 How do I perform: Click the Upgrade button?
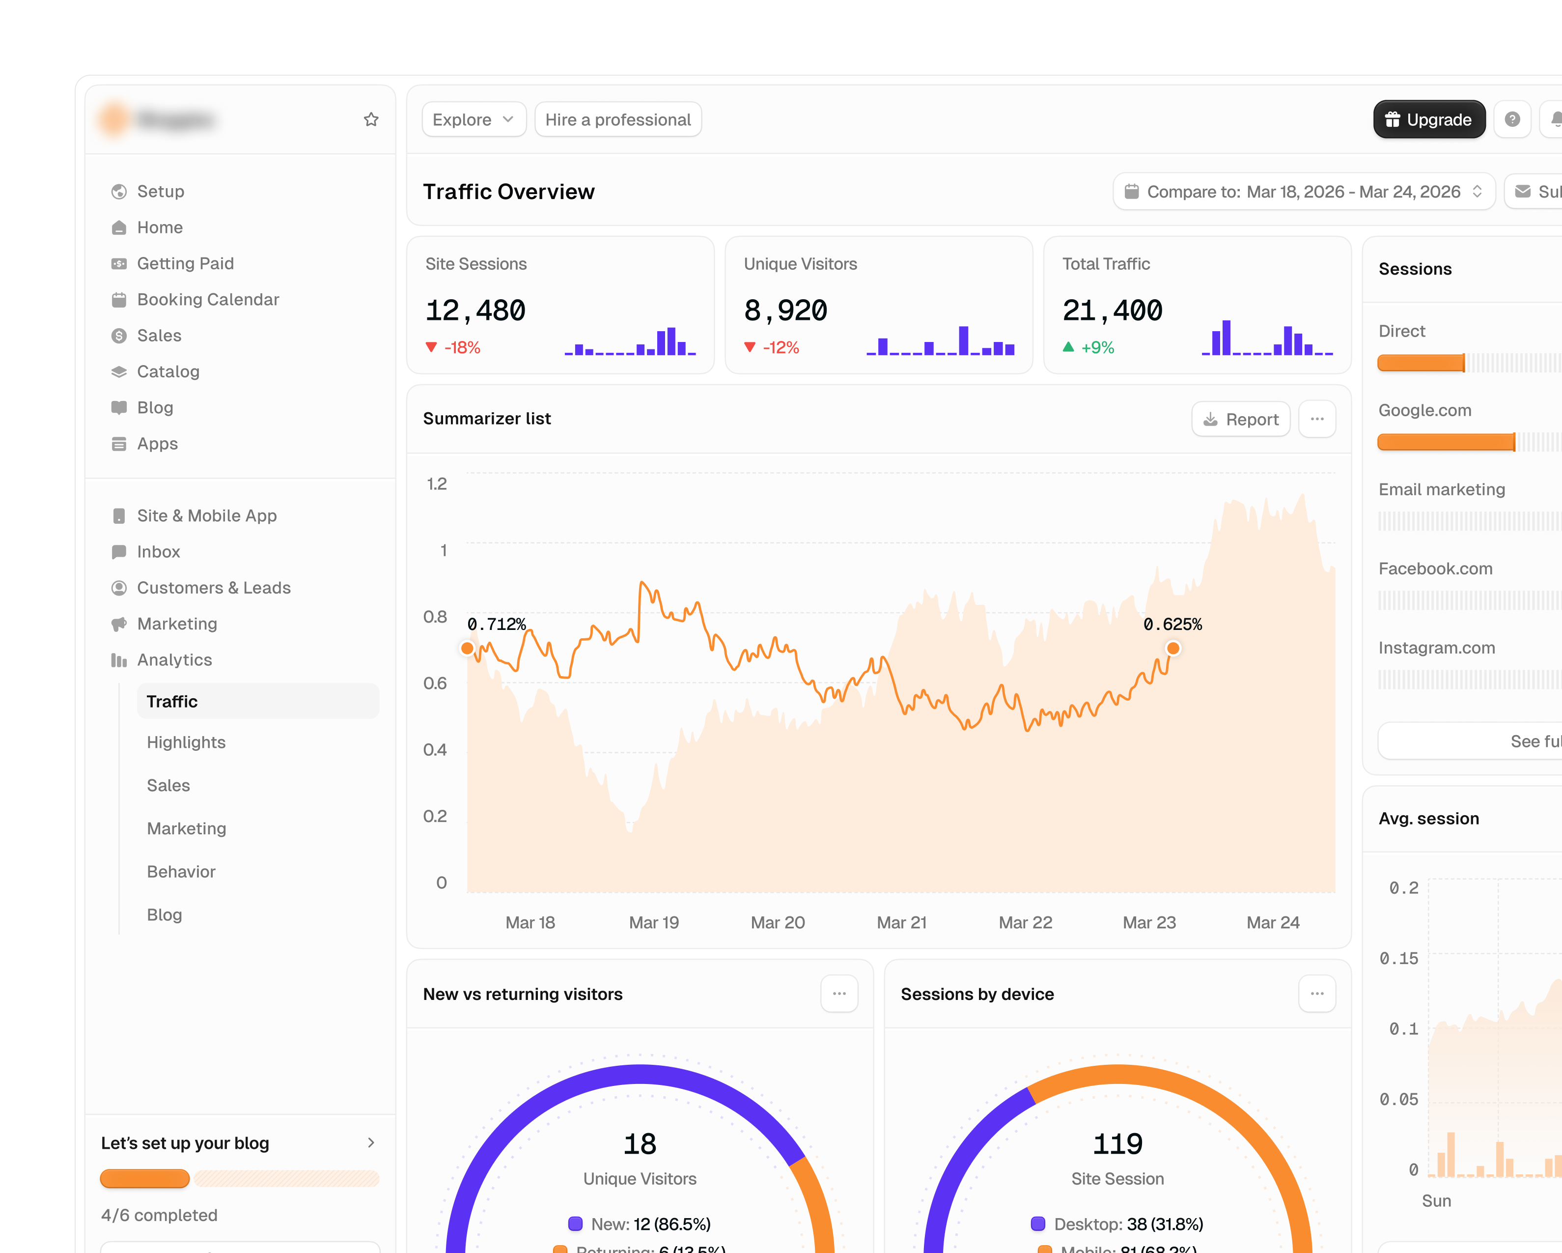coord(1429,119)
